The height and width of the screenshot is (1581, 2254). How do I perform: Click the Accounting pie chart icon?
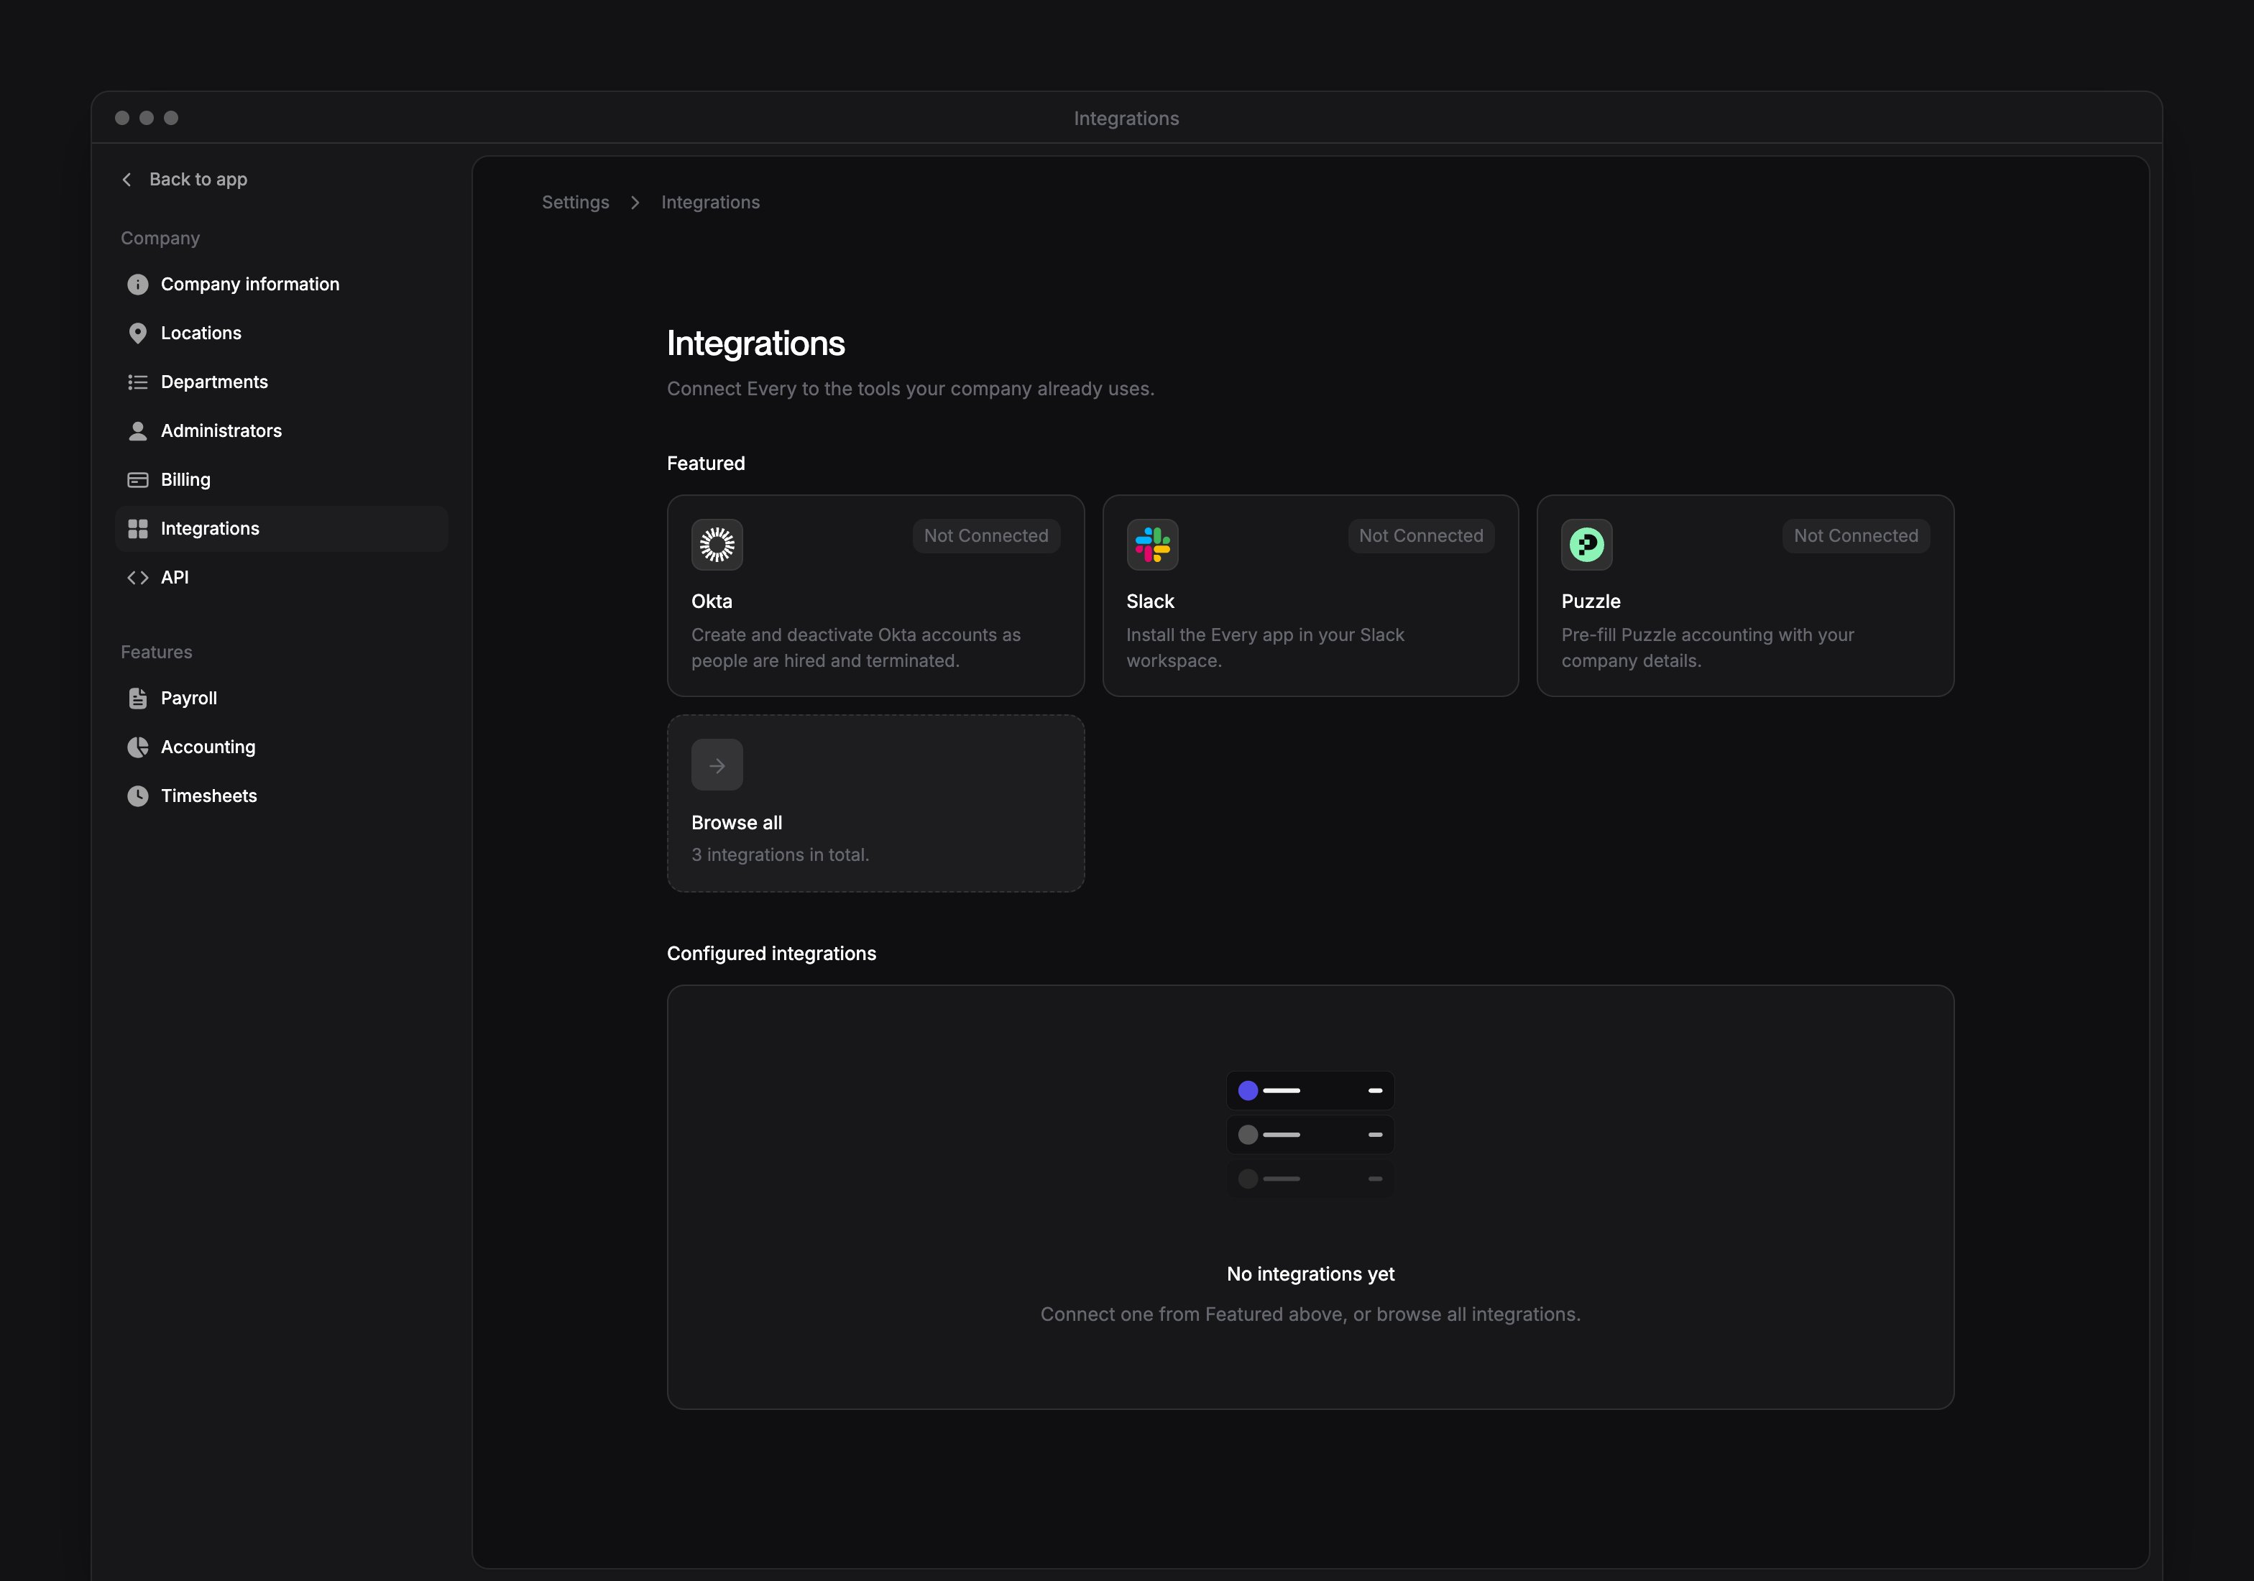[137, 748]
